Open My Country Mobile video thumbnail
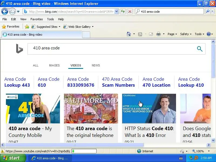The width and height of the screenshot is (216, 162). 33,109
